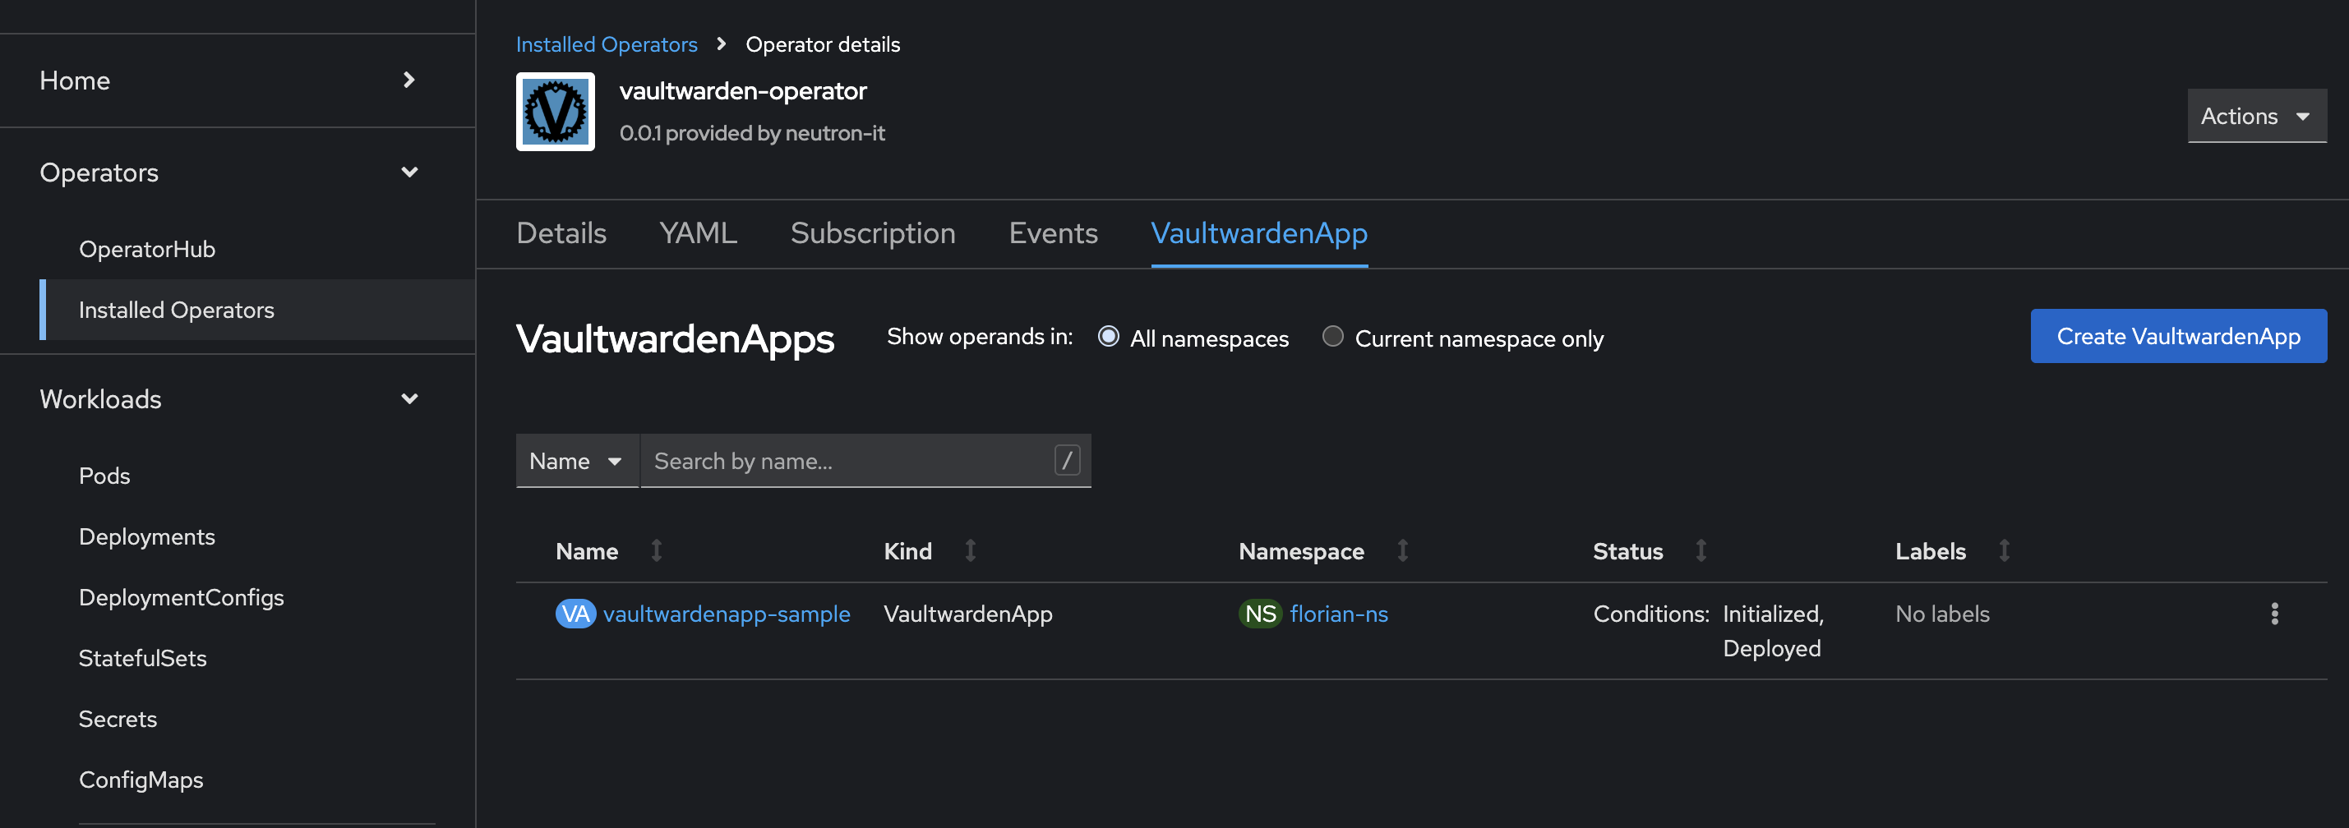Select the VaultwardenApp tab
The height and width of the screenshot is (828, 2349).
pyautogui.click(x=1259, y=233)
